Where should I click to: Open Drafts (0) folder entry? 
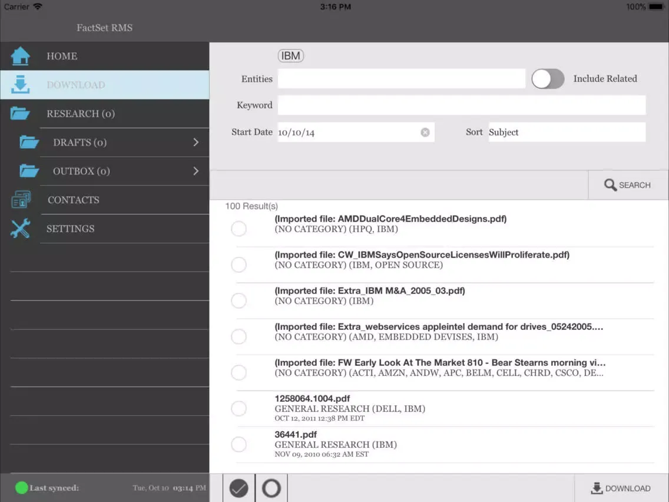105,142
